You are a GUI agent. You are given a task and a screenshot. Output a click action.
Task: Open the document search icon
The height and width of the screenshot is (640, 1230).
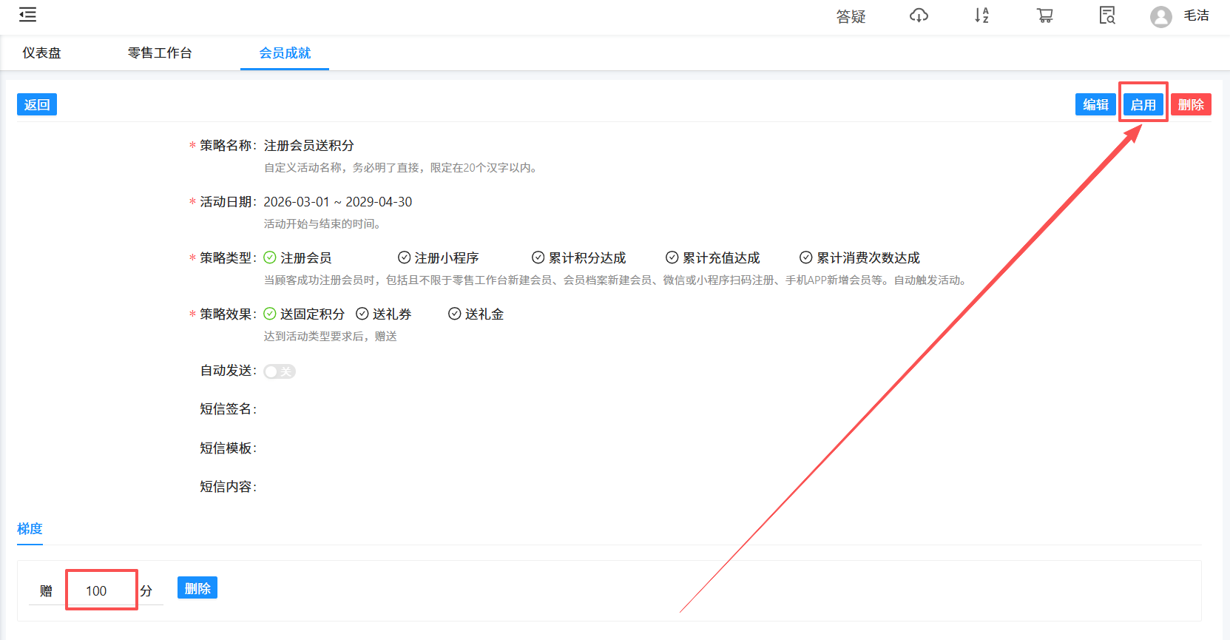[1106, 16]
